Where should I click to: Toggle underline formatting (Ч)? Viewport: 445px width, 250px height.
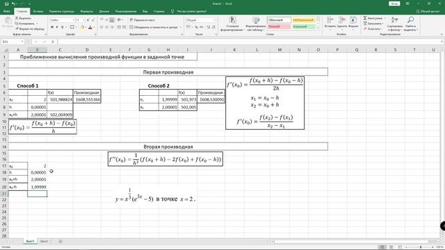(62, 27)
